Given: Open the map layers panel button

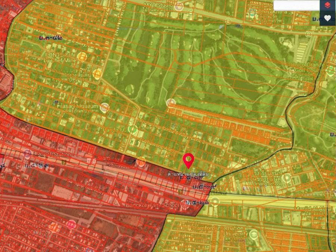Looking at the screenshot, I should [327, 5].
